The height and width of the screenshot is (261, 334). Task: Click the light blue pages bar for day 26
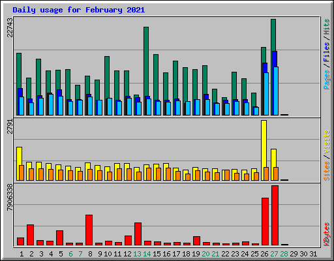click(266, 94)
